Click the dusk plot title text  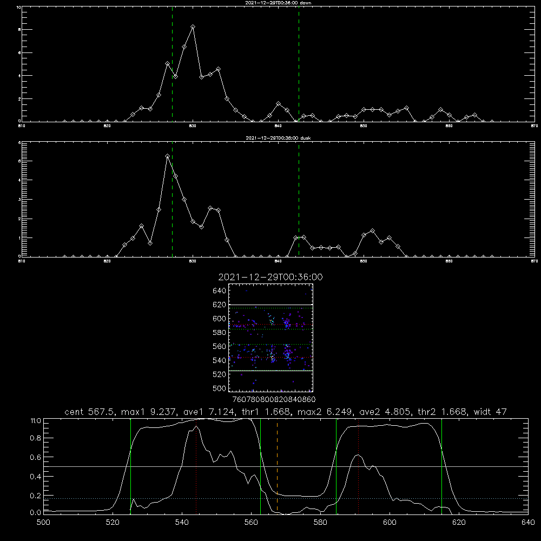click(278, 138)
